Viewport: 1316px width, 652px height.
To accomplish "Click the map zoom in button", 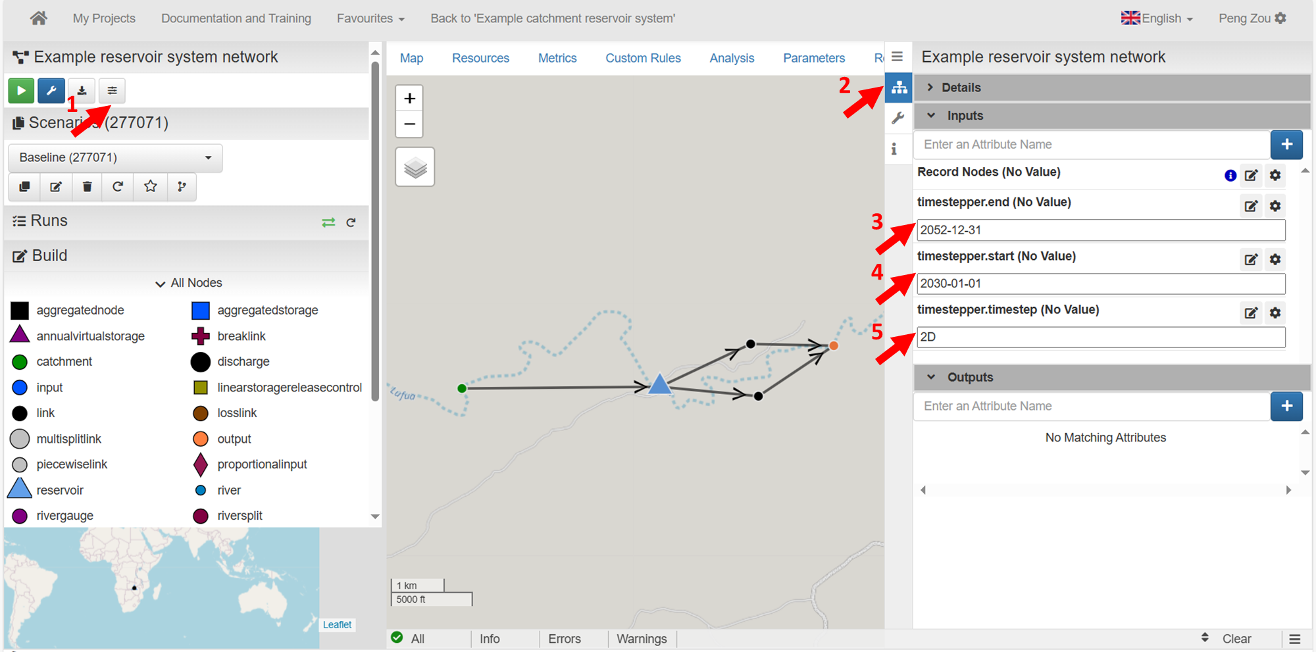I will pos(409,99).
